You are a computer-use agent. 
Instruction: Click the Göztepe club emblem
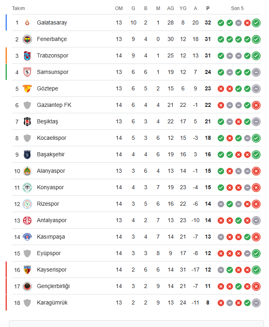[27, 89]
